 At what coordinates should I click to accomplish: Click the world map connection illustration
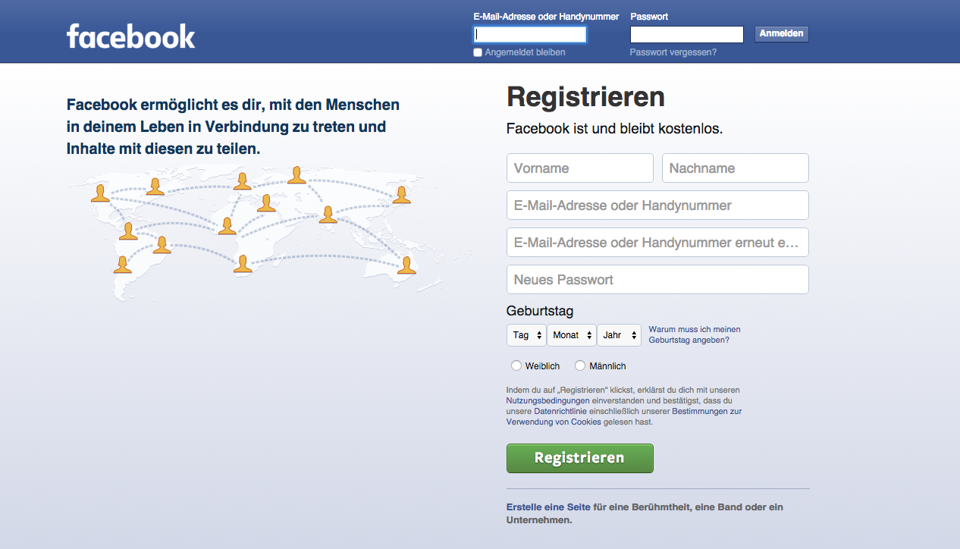pos(254,231)
